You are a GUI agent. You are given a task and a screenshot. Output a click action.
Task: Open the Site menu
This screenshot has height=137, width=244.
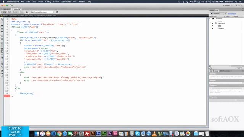[x=75, y=2]
